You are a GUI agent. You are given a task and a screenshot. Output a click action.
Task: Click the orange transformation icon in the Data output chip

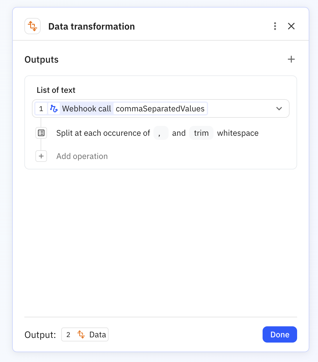81,334
